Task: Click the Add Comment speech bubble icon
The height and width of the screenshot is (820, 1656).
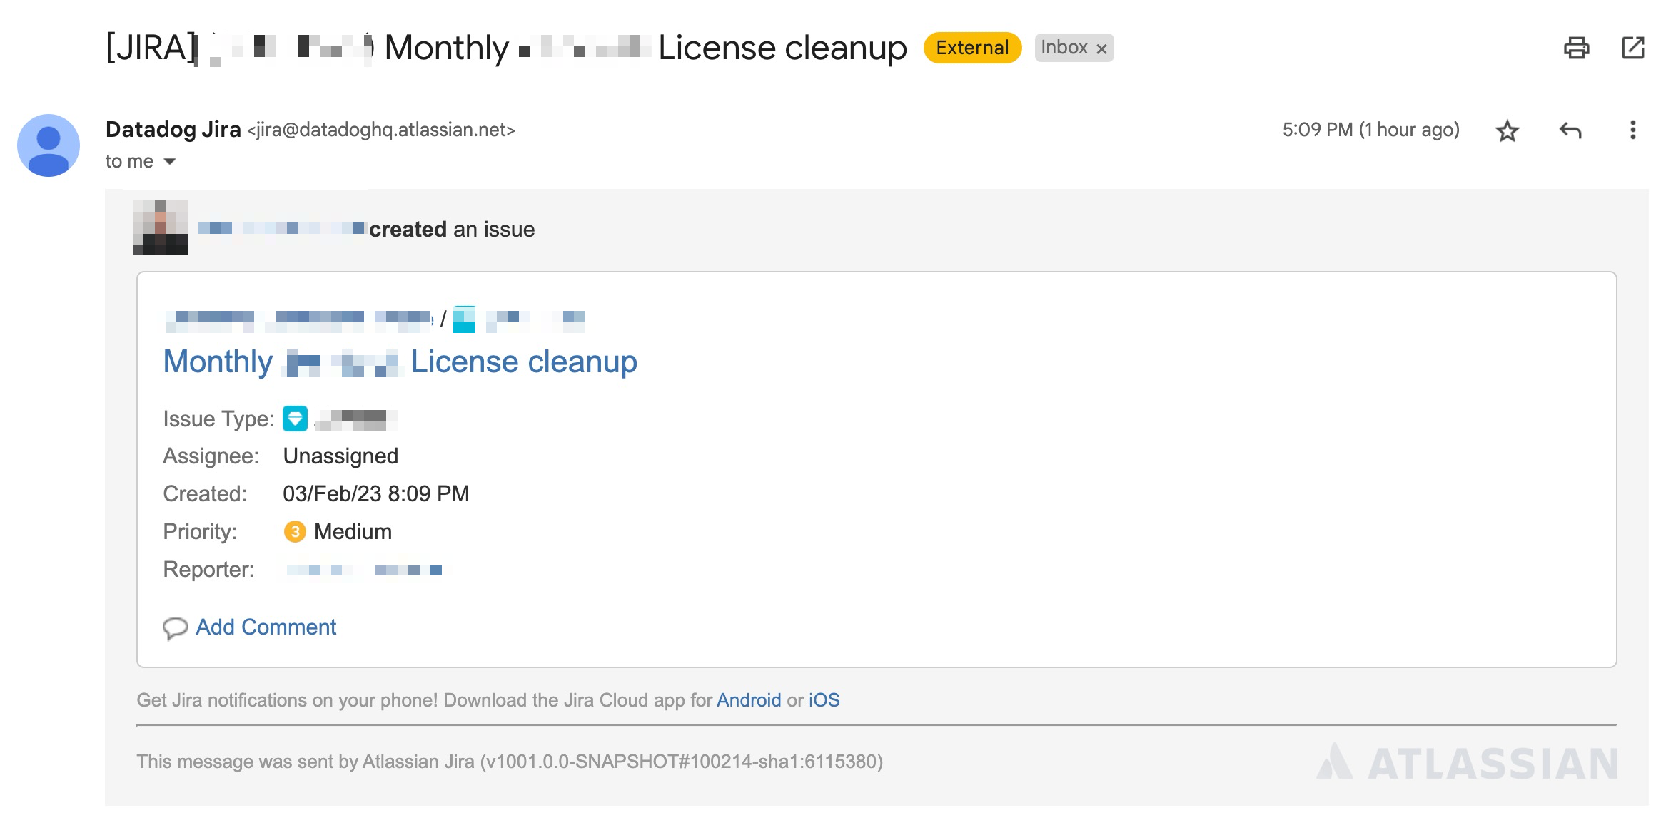Action: 176,628
